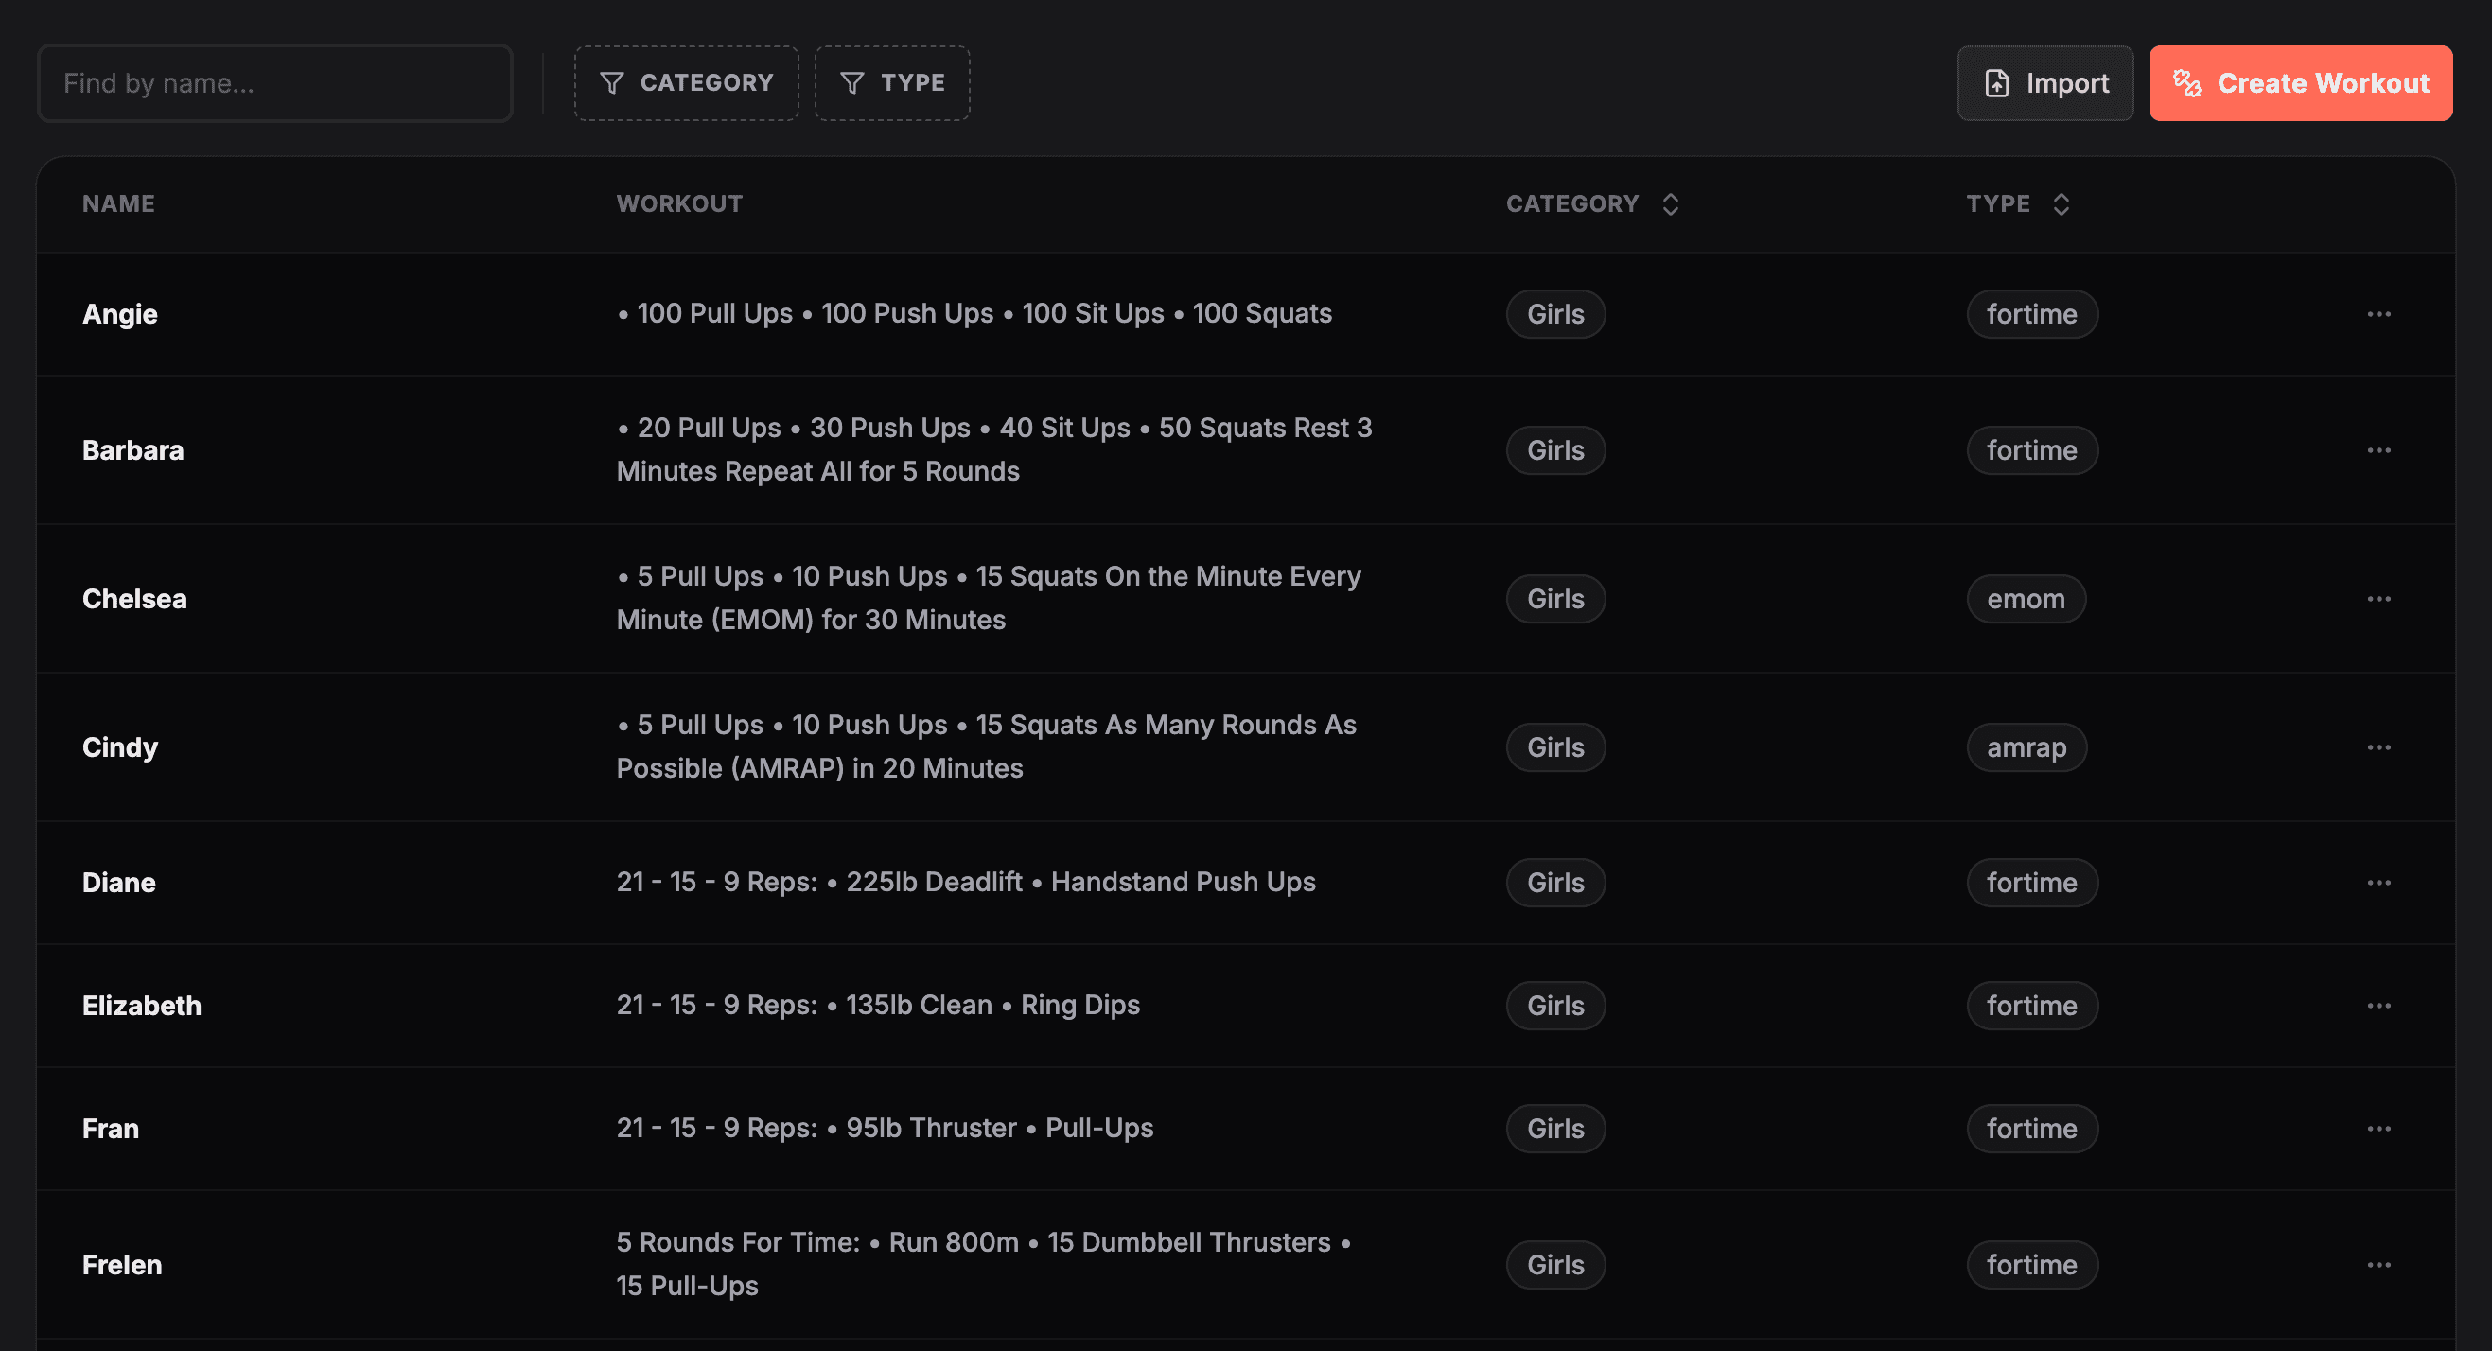Click the Create Workout button

(2300, 83)
